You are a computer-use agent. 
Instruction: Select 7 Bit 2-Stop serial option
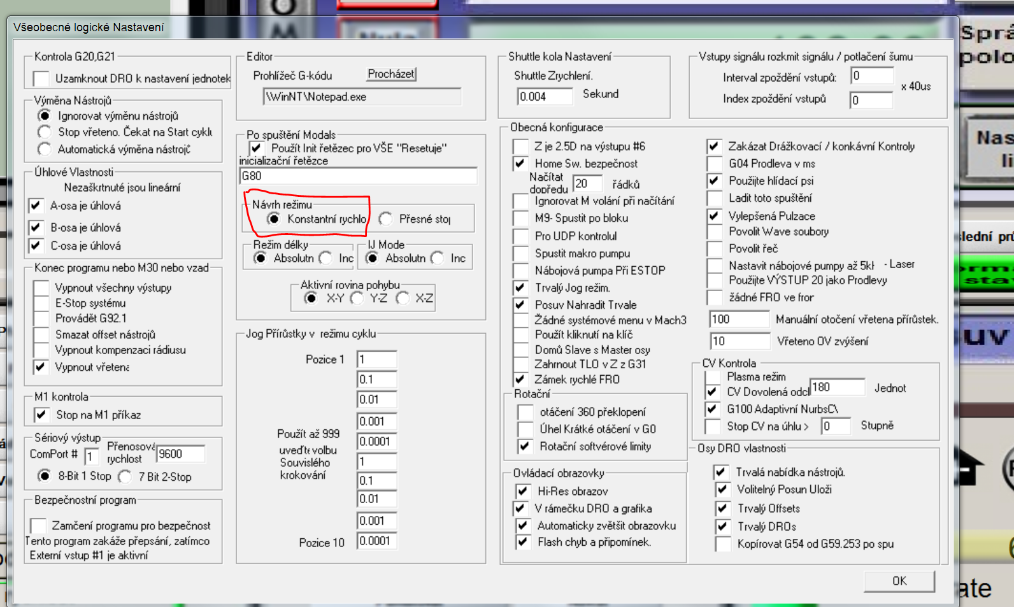(x=125, y=476)
